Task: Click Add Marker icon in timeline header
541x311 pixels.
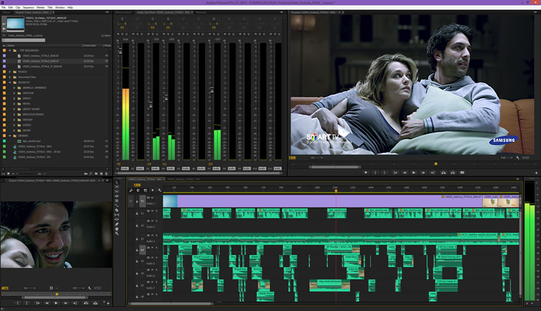Action: tap(152, 190)
